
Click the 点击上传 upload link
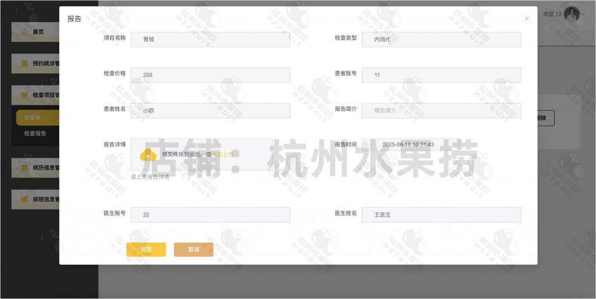(222, 154)
